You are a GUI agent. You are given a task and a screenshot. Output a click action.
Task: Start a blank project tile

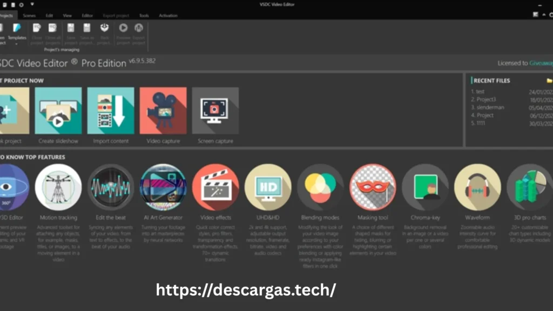[x=14, y=111]
